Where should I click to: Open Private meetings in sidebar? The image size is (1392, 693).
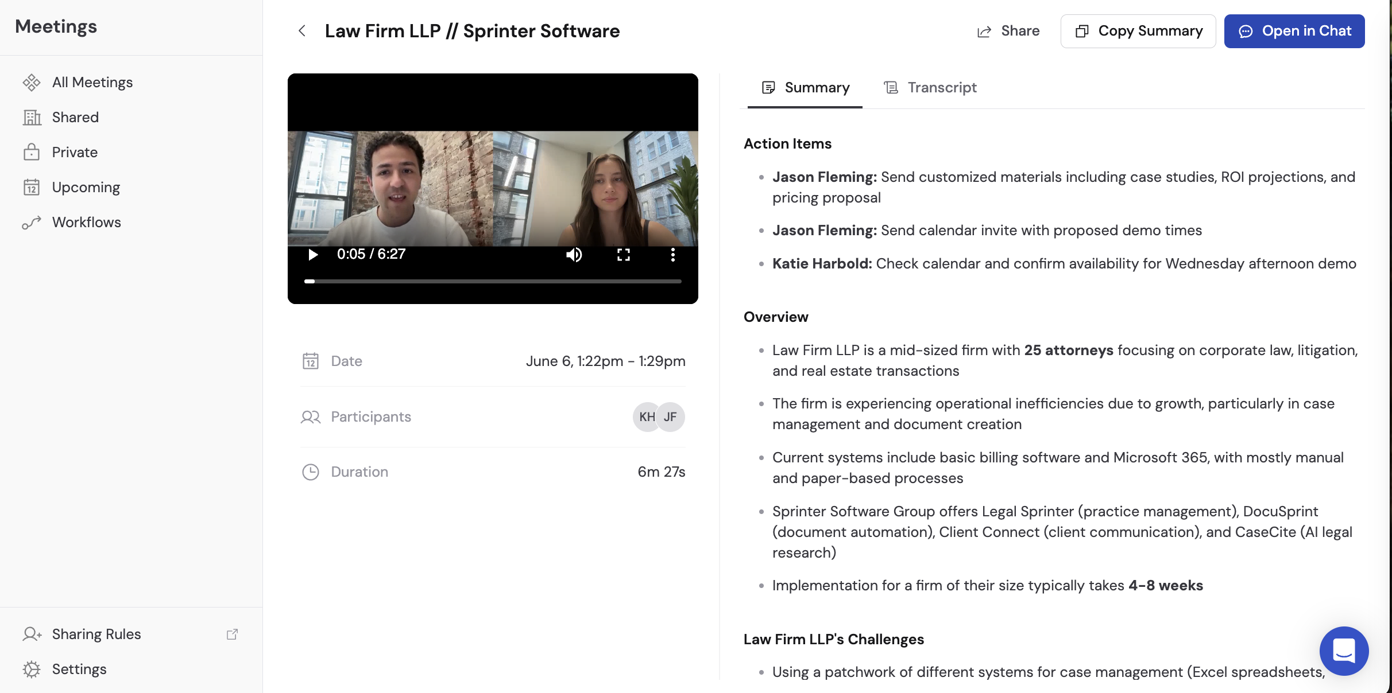pos(75,153)
